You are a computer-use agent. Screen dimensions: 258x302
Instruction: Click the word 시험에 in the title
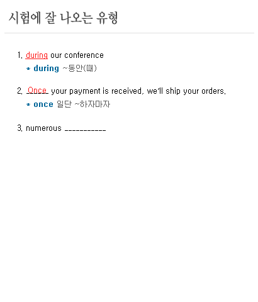click(x=25, y=18)
